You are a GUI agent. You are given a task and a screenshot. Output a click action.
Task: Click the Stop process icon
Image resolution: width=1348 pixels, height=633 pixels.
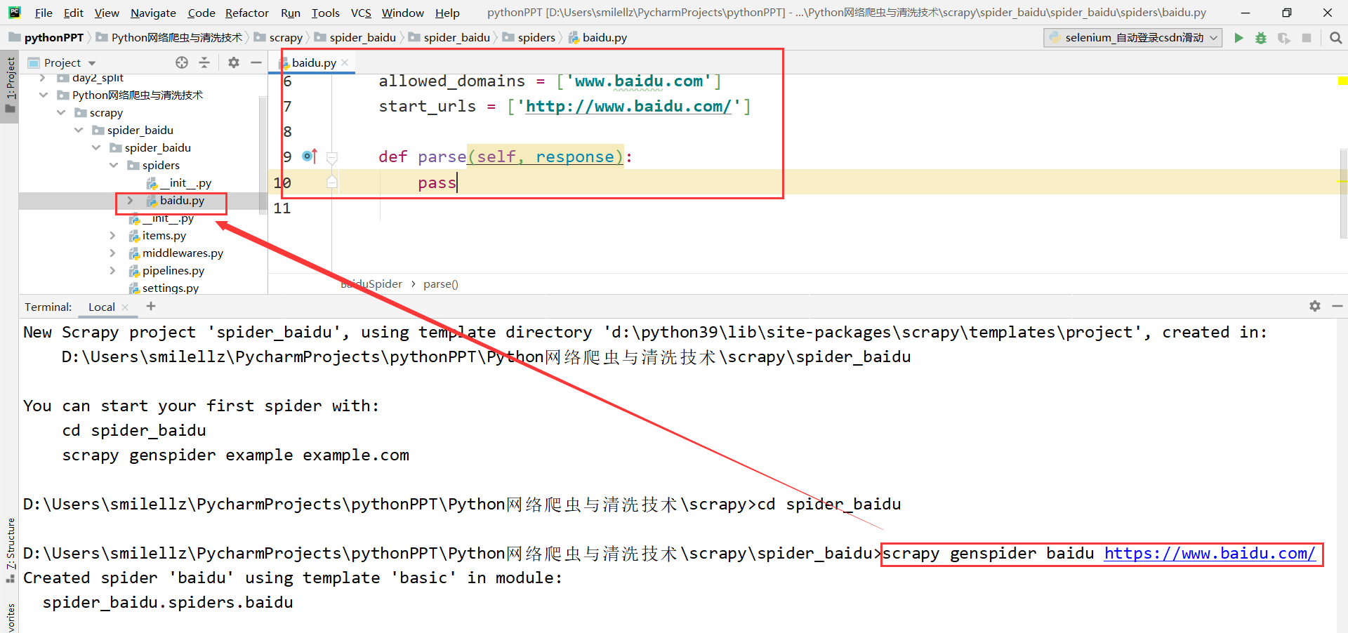coord(1307,38)
